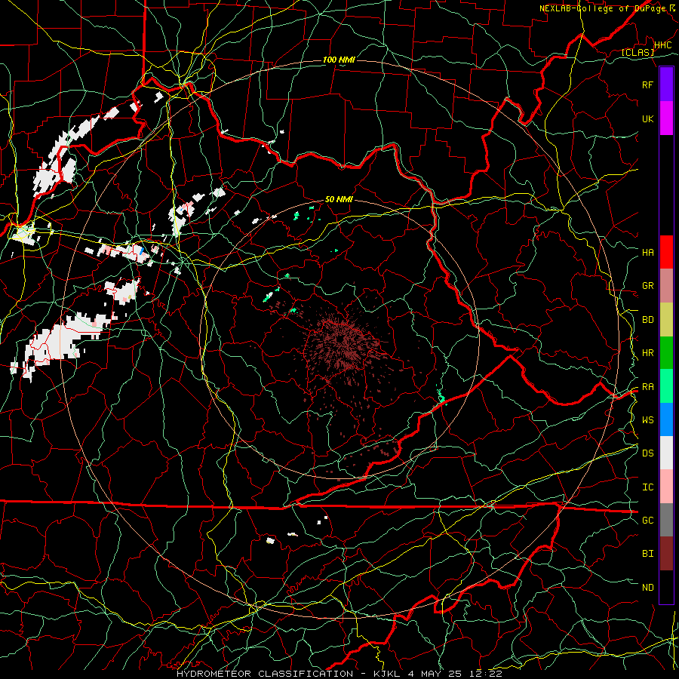Click the HA red legend swatch
The image size is (679, 679).
(666, 252)
